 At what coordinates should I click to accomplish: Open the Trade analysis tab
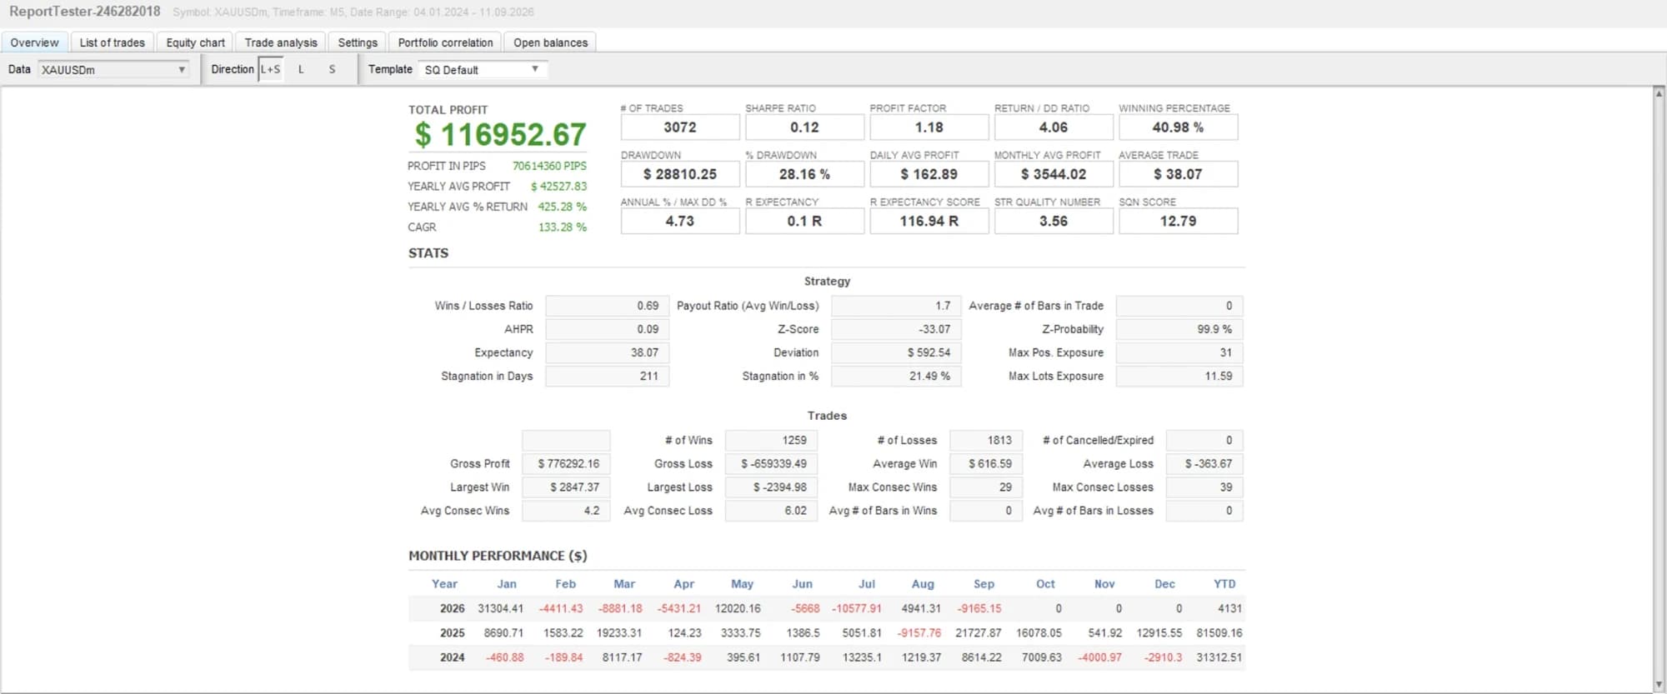point(281,42)
